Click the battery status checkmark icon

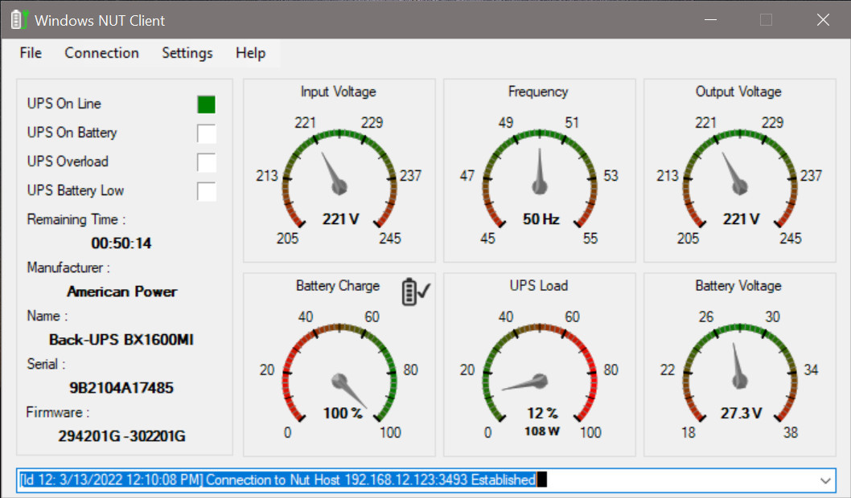tap(415, 292)
